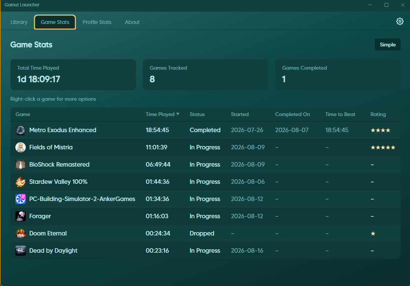Click Doom Eternal Dropped status
The image size is (410, 286).
click(x=202, y=233)
